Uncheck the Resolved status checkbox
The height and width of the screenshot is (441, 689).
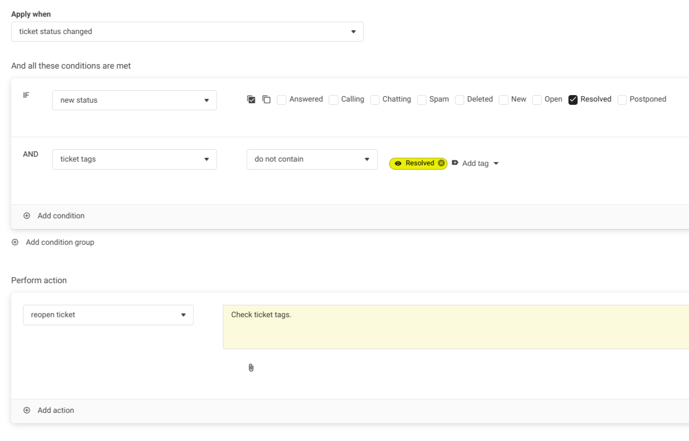click(573, 99)
